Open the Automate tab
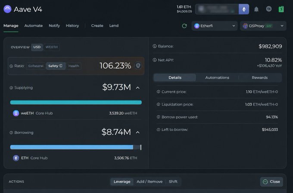 point(34,26)
